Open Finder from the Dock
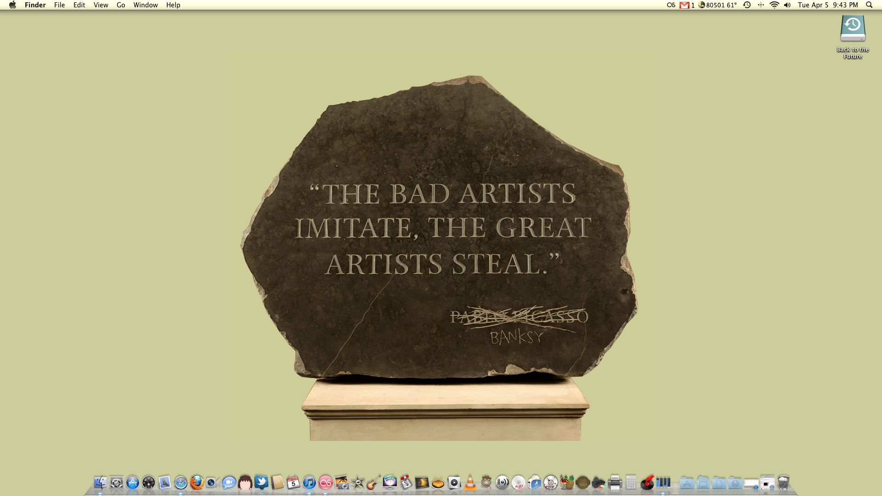The image size is (882, 496). (100, 483)
